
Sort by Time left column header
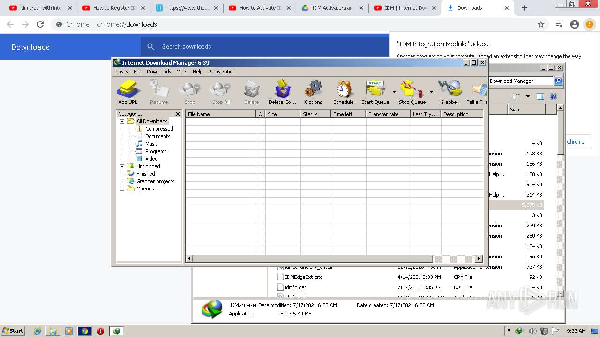coord(348,114)
